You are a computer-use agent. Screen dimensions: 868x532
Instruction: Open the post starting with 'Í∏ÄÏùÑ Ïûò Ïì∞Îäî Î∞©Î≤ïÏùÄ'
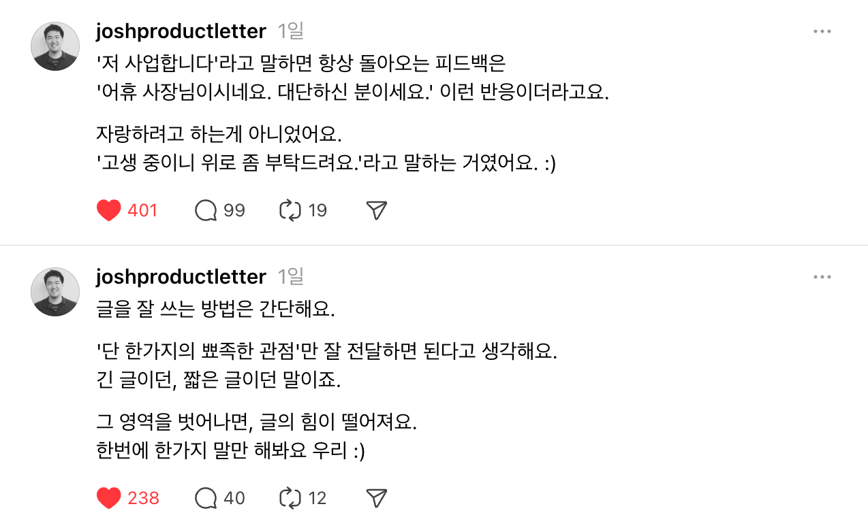coord(216,310)
